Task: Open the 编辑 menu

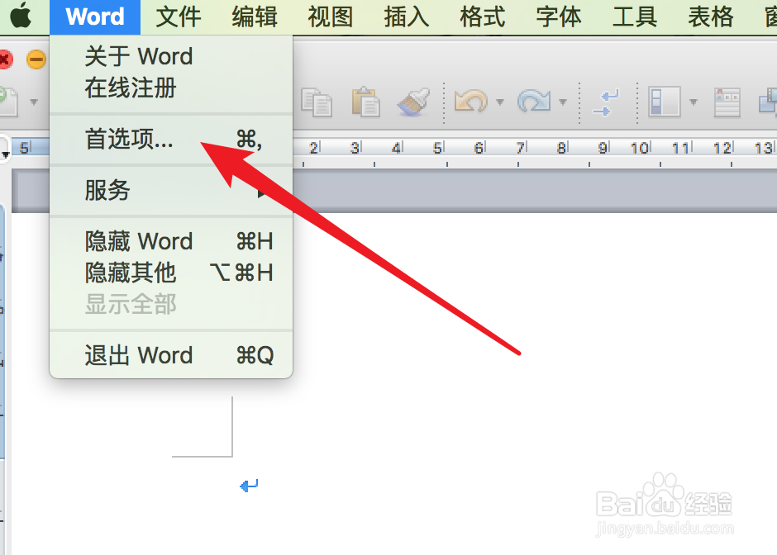Action: 255,17
